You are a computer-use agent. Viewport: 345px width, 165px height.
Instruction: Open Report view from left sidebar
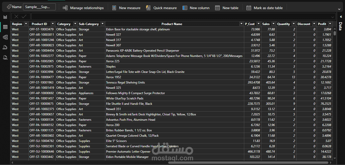pyautogui.click(x=5, y=17)
